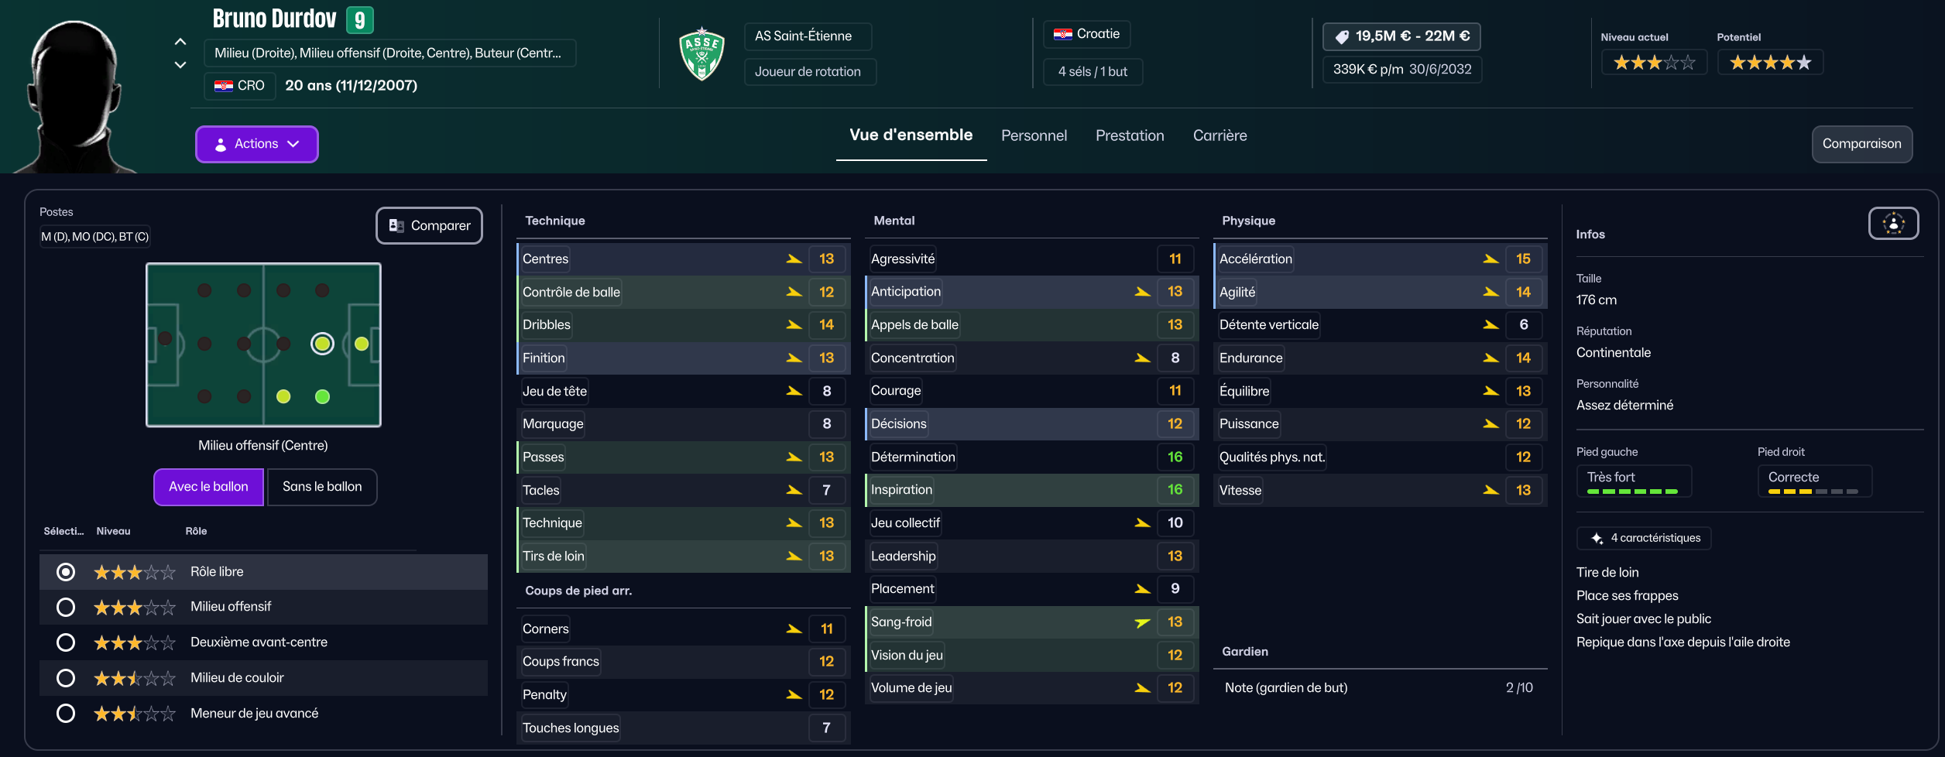Click the Potentiel five-star rating

tap(1770, 63)
